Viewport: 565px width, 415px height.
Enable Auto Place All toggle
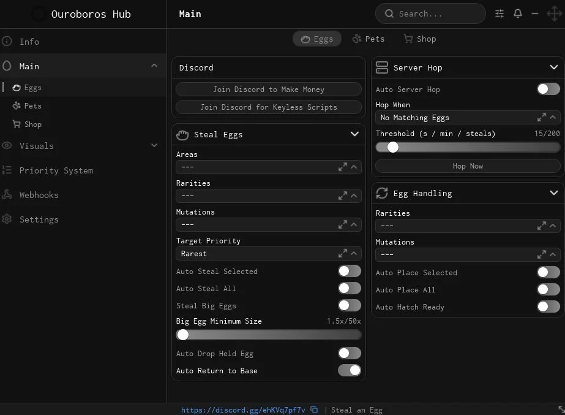click(x=548, y=289)
